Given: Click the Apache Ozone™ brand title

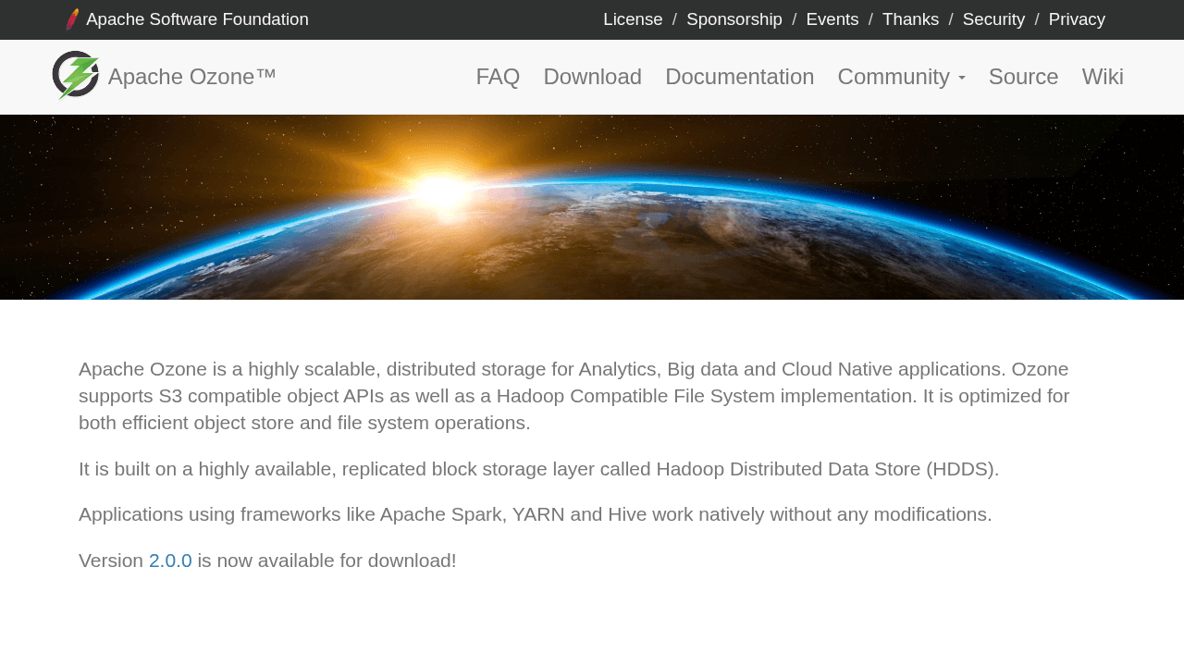Looking at the screenshot, I should click(x=191, y=77).
